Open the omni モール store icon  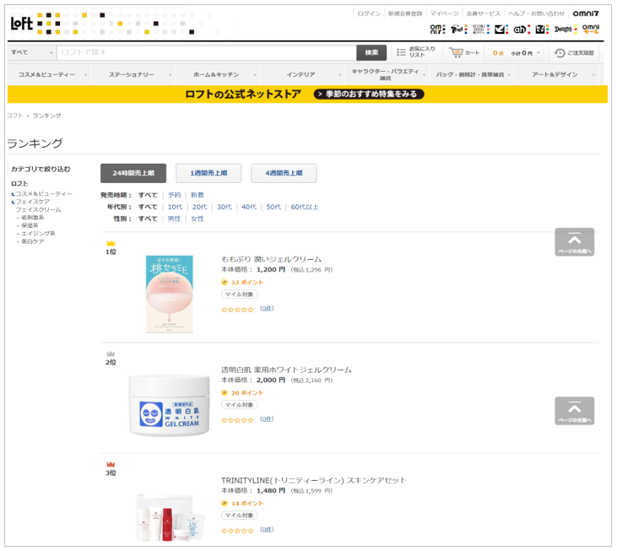tap(591, 29)
